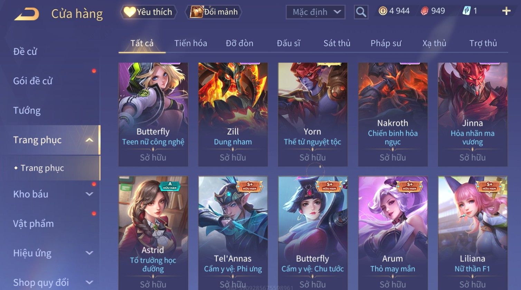
Task: Open Đổi mảnh chest exchange button
Action: tap(214, 12)
